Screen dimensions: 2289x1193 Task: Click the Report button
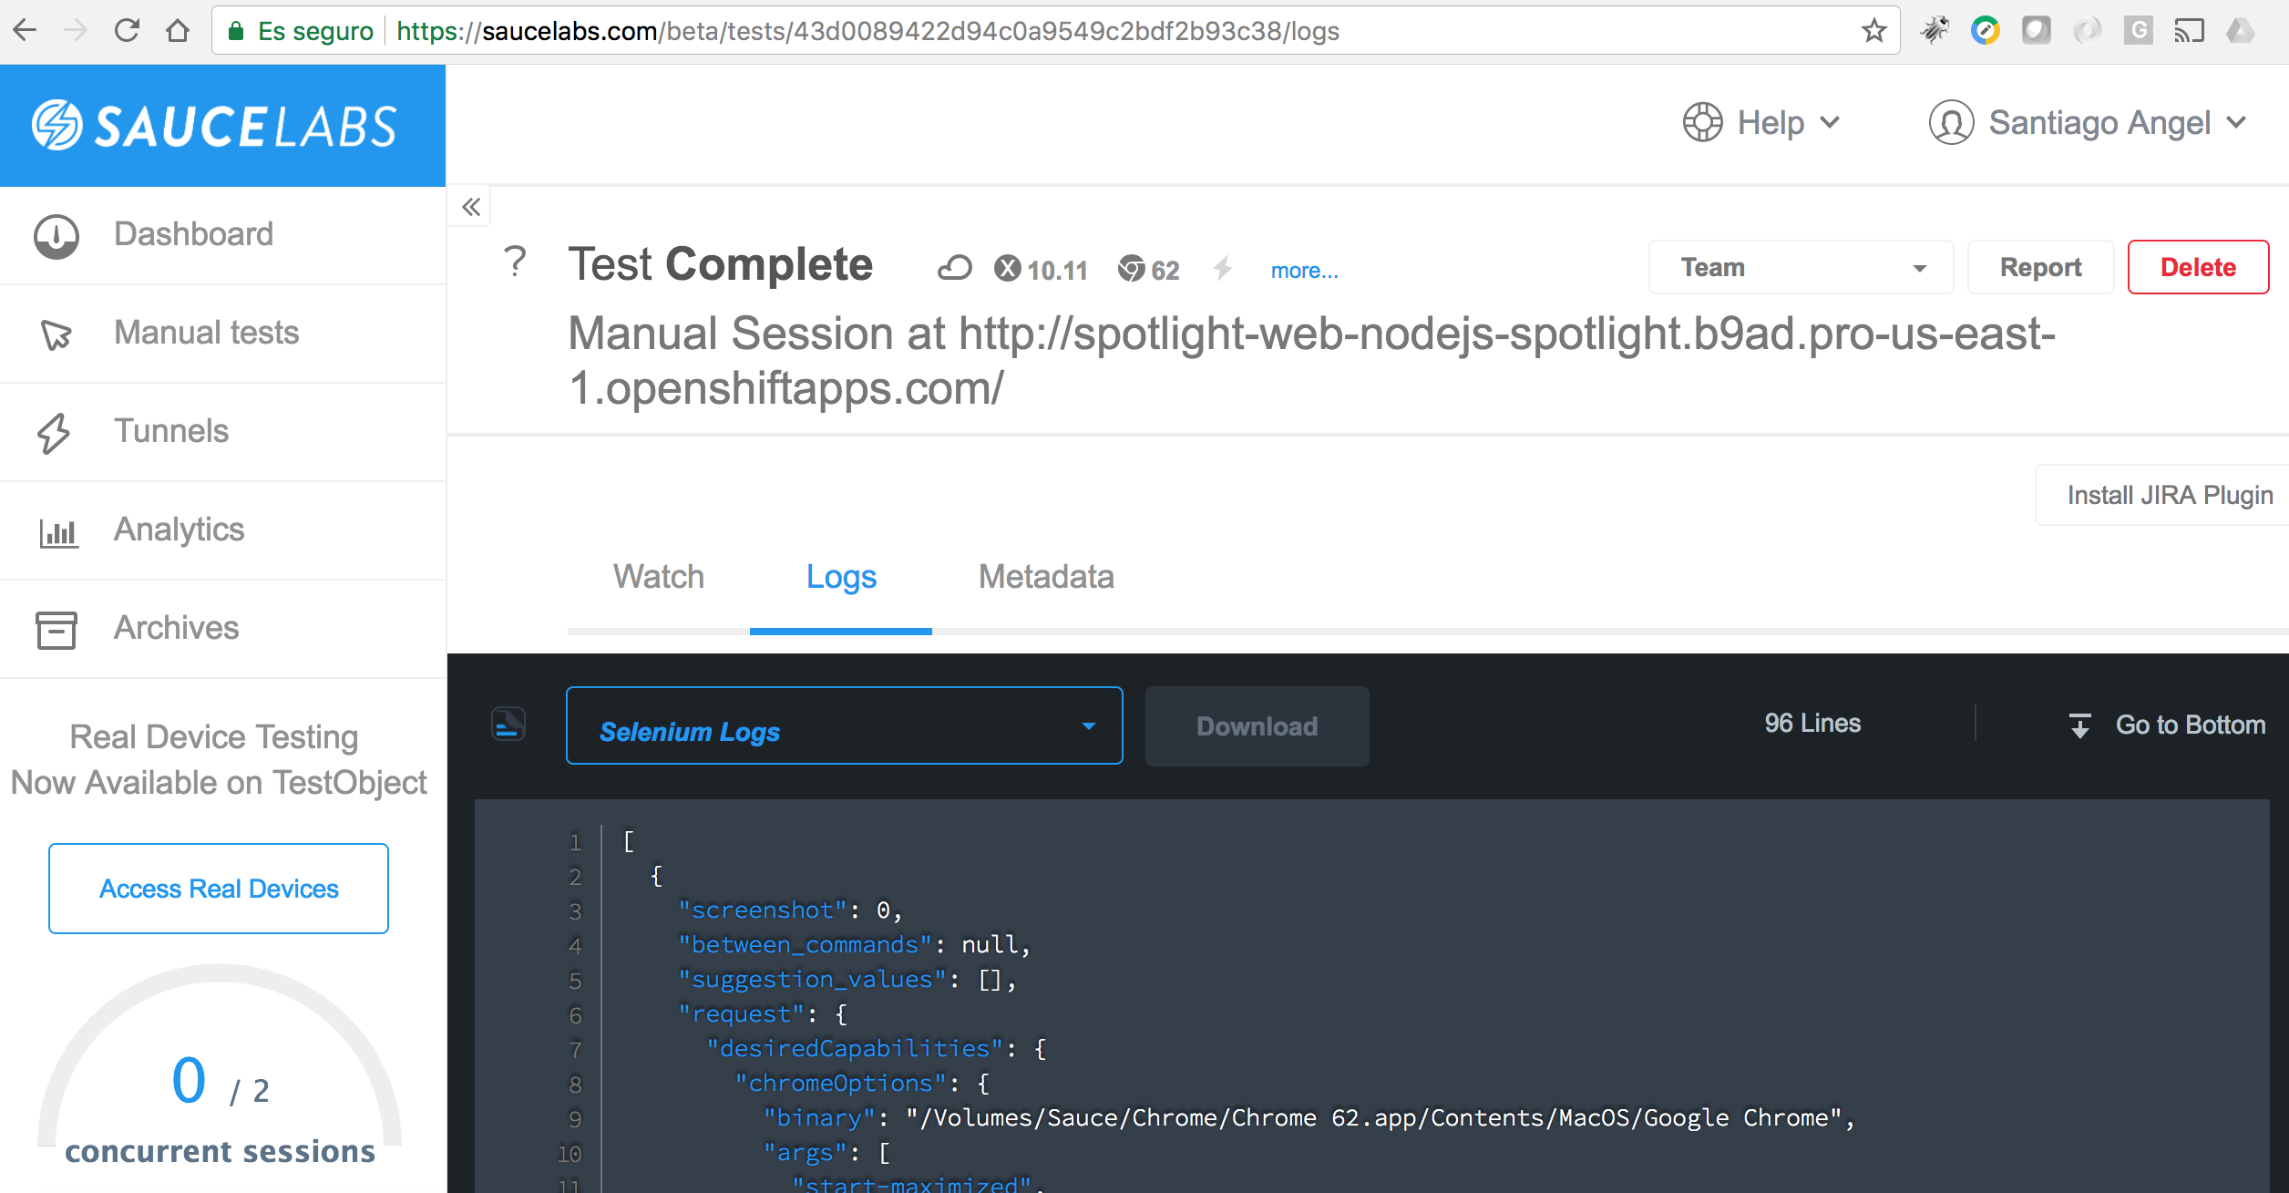(2040, 267)
